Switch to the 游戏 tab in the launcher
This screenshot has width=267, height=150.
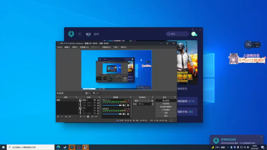(96, 34)
